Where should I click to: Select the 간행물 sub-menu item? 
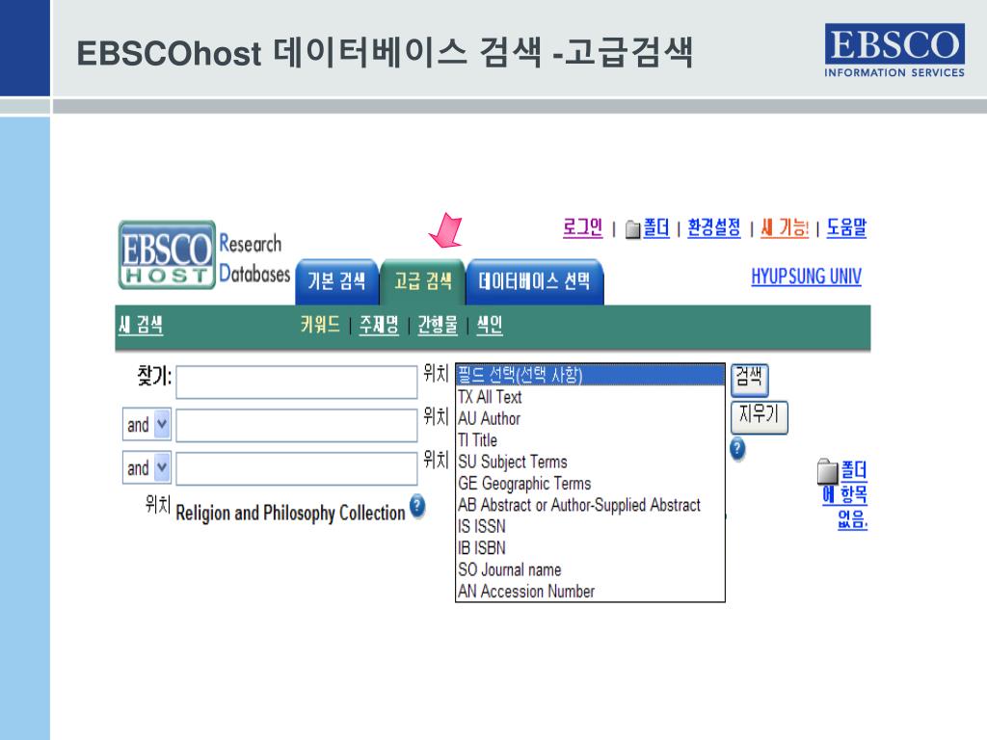click(438, 325)
